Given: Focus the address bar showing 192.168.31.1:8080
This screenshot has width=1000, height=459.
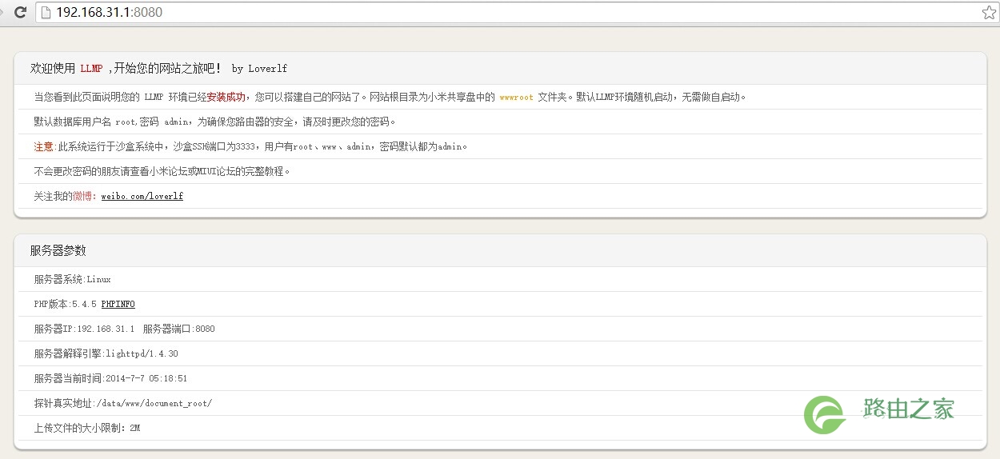Looking at the screenshot, I should [516, 12].
